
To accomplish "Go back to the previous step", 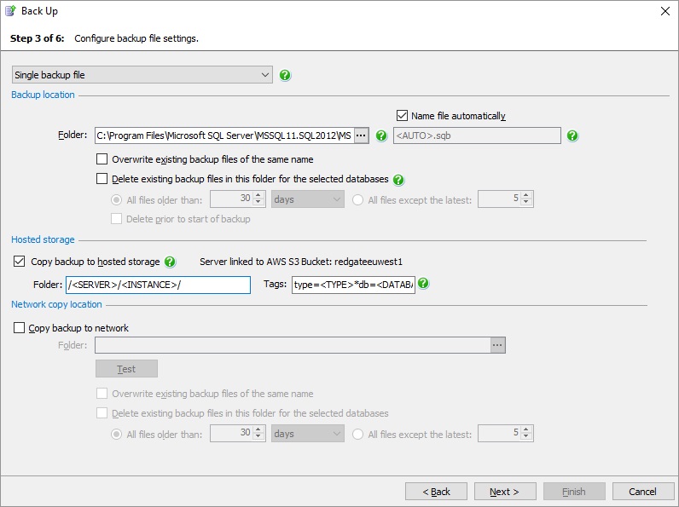I will click(436, 492).
